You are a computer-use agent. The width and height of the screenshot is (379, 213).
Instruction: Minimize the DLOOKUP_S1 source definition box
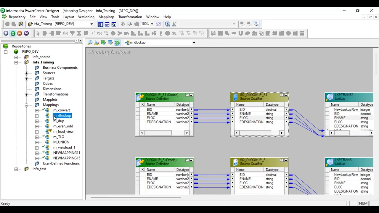[x=191, y=95]
